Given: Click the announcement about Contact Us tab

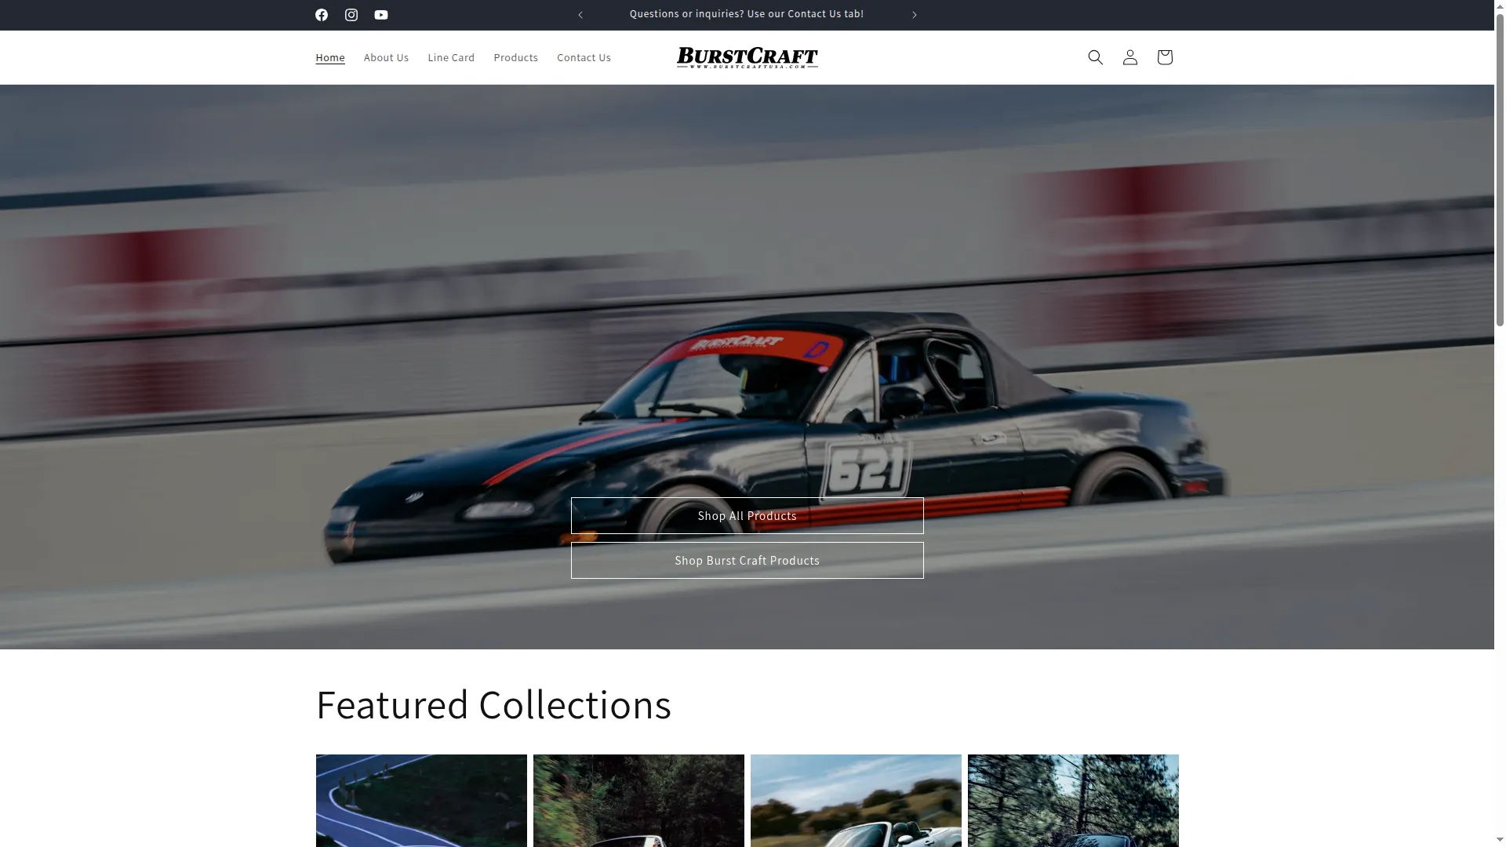Looking at the screenshot, I should pyautogui.click(x=747, y=14).
